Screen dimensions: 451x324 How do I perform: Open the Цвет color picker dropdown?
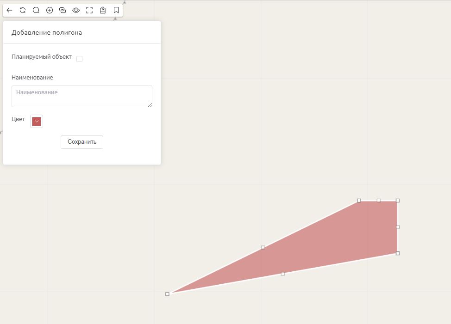[x=37, y=122]
